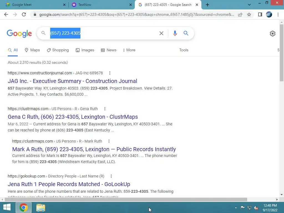
Task: Open Google quick settings gear
Action: click(273, 34)
